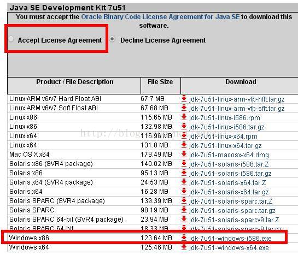Click the download arrow icon for jdk-7u51-macosx-x64.dmg
The image size is (298, 255).
184,155
